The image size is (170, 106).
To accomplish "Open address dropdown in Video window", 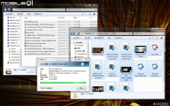I will point(128,34).
